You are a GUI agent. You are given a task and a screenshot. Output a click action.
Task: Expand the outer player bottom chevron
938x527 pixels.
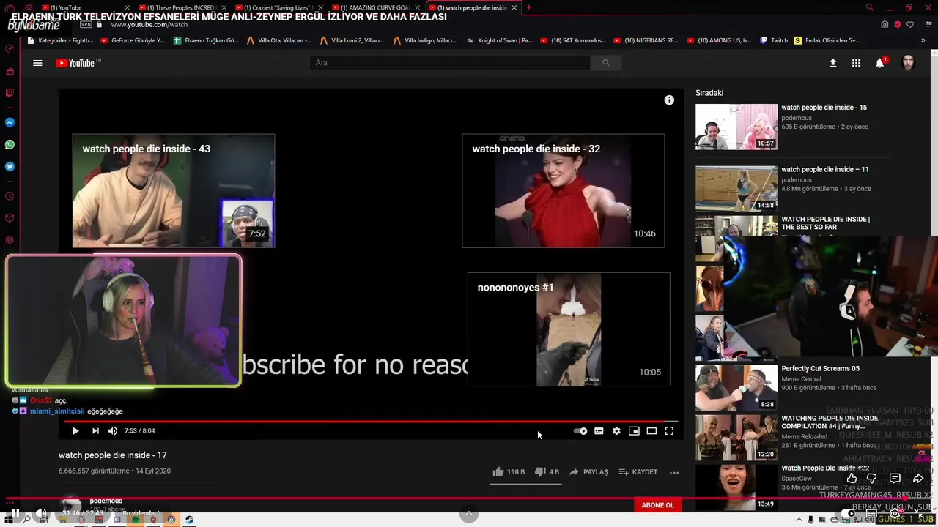coord(469,514)
